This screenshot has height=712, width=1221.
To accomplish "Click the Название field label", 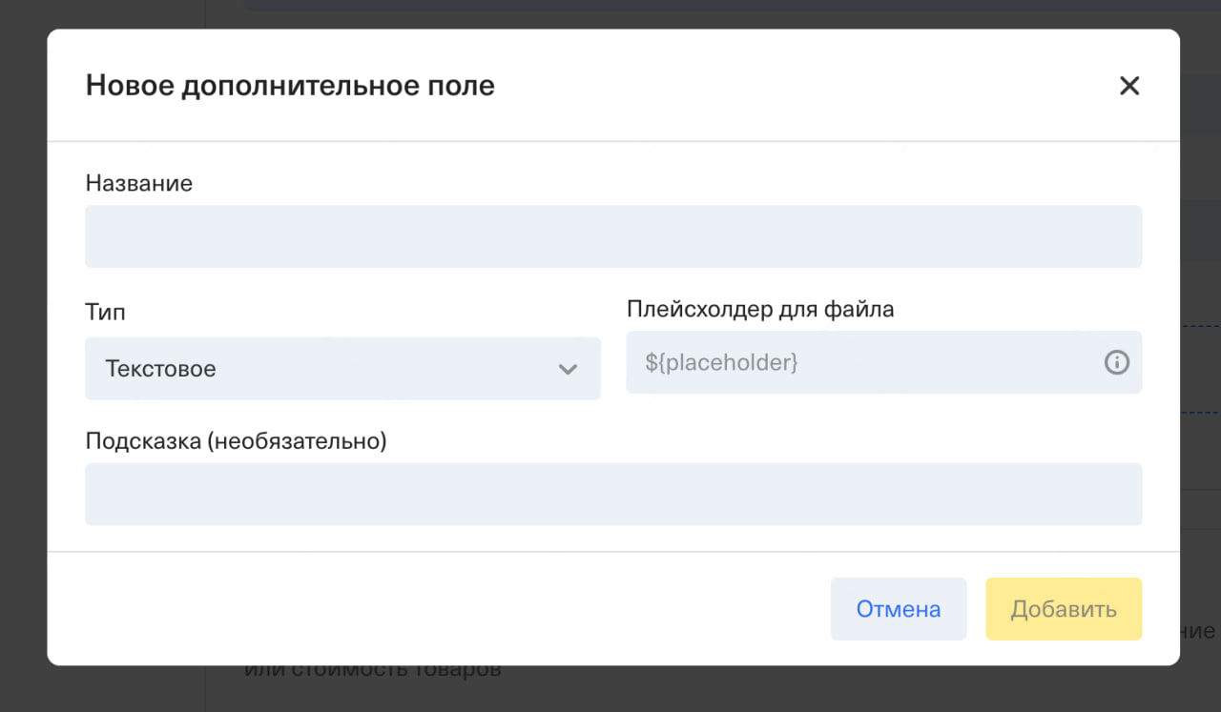I will point(139,183).
